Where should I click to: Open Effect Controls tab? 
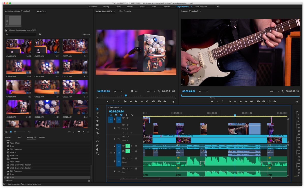125,11
